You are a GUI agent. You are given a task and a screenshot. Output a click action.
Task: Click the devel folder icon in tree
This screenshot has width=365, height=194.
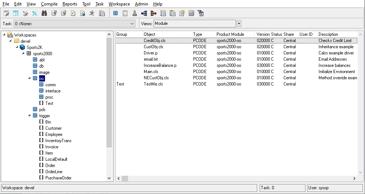(x=16, y=41)
